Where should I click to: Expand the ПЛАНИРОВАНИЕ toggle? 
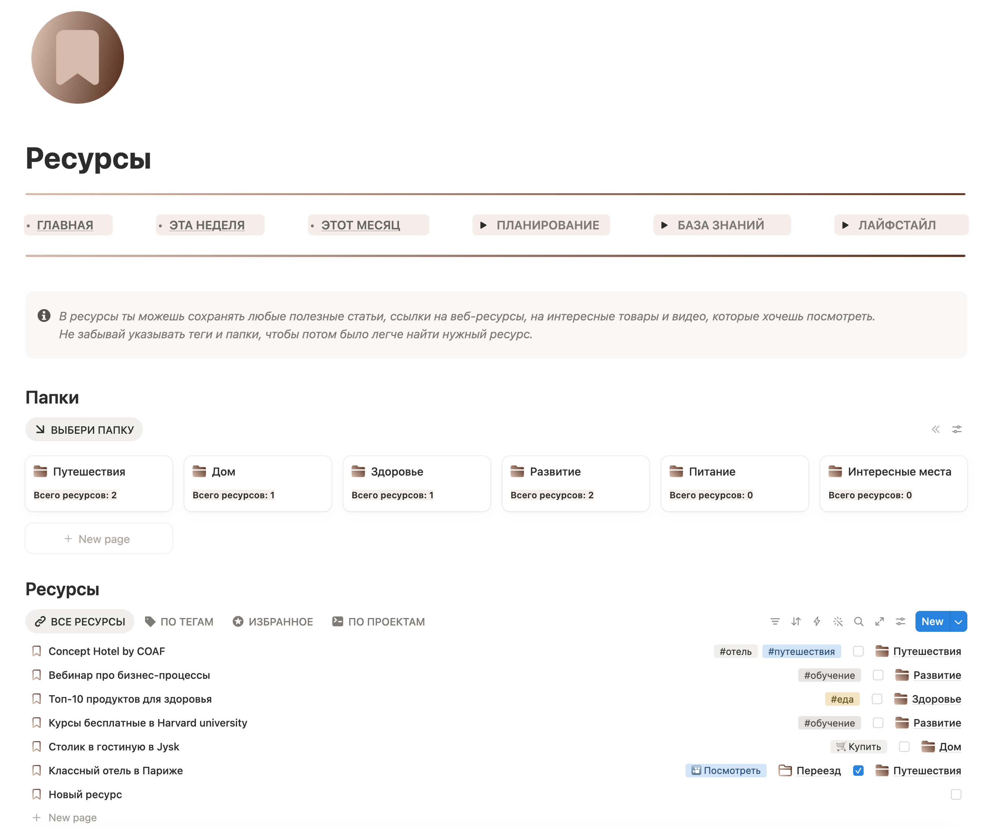(x=483, y=225)
